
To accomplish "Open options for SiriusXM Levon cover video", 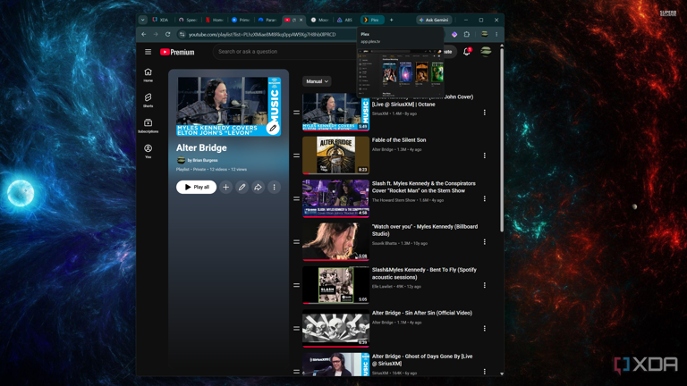I will pos(485,113).
